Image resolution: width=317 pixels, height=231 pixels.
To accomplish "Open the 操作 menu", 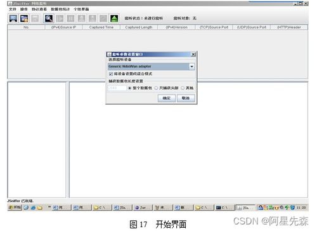I will click(24, 9).
